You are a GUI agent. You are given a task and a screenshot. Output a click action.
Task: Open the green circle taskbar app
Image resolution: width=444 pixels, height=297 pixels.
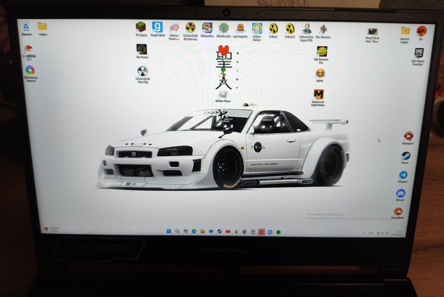pyautogui.click(x=278, y=232)
